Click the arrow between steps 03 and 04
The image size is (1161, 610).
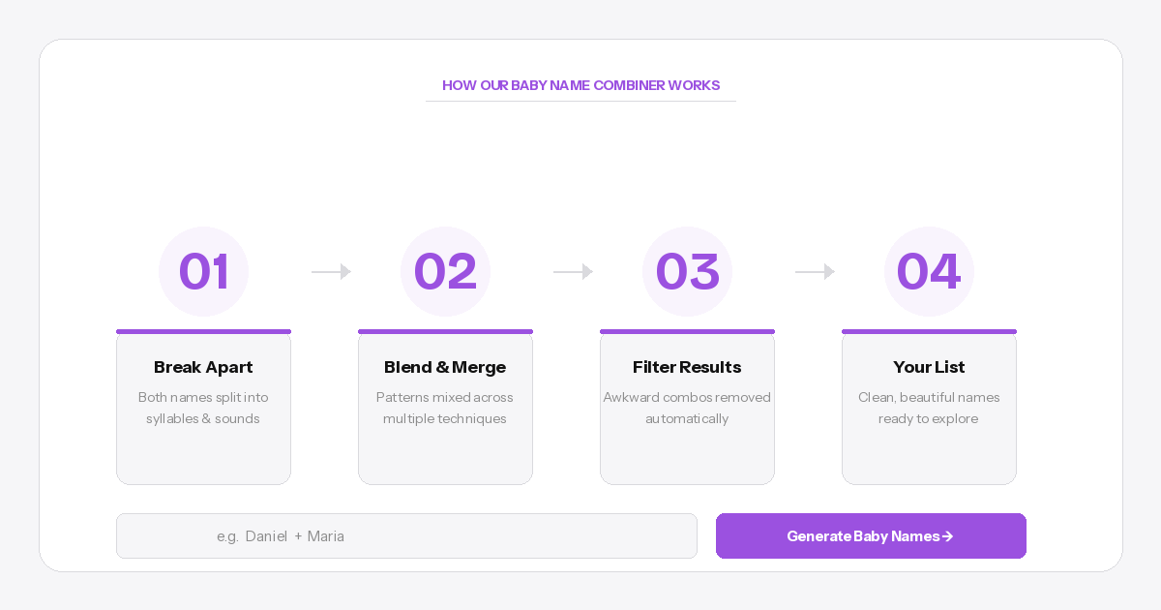[x=815, y=272]
